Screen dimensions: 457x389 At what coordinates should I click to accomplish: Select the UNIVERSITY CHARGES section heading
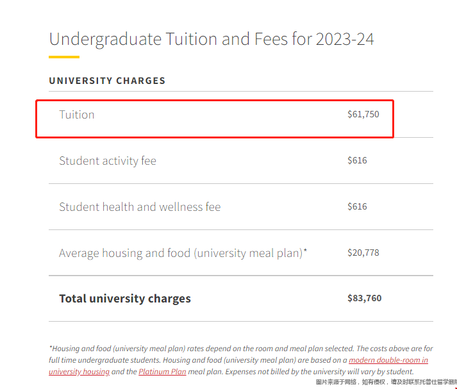coord(107,81)
